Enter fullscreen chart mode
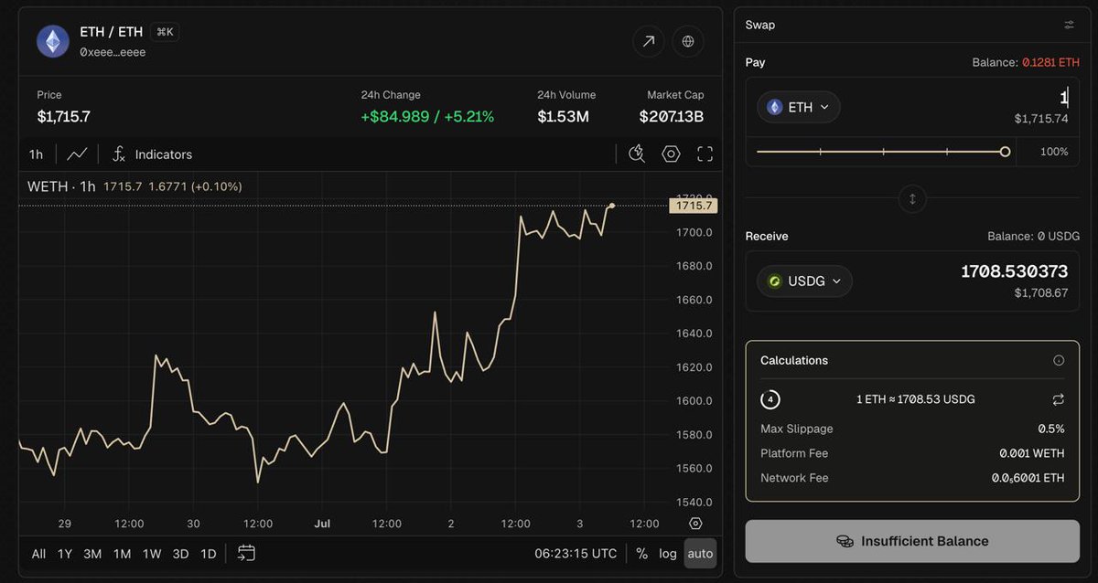Screen dimensions: 1098x583 coord(705,154)
